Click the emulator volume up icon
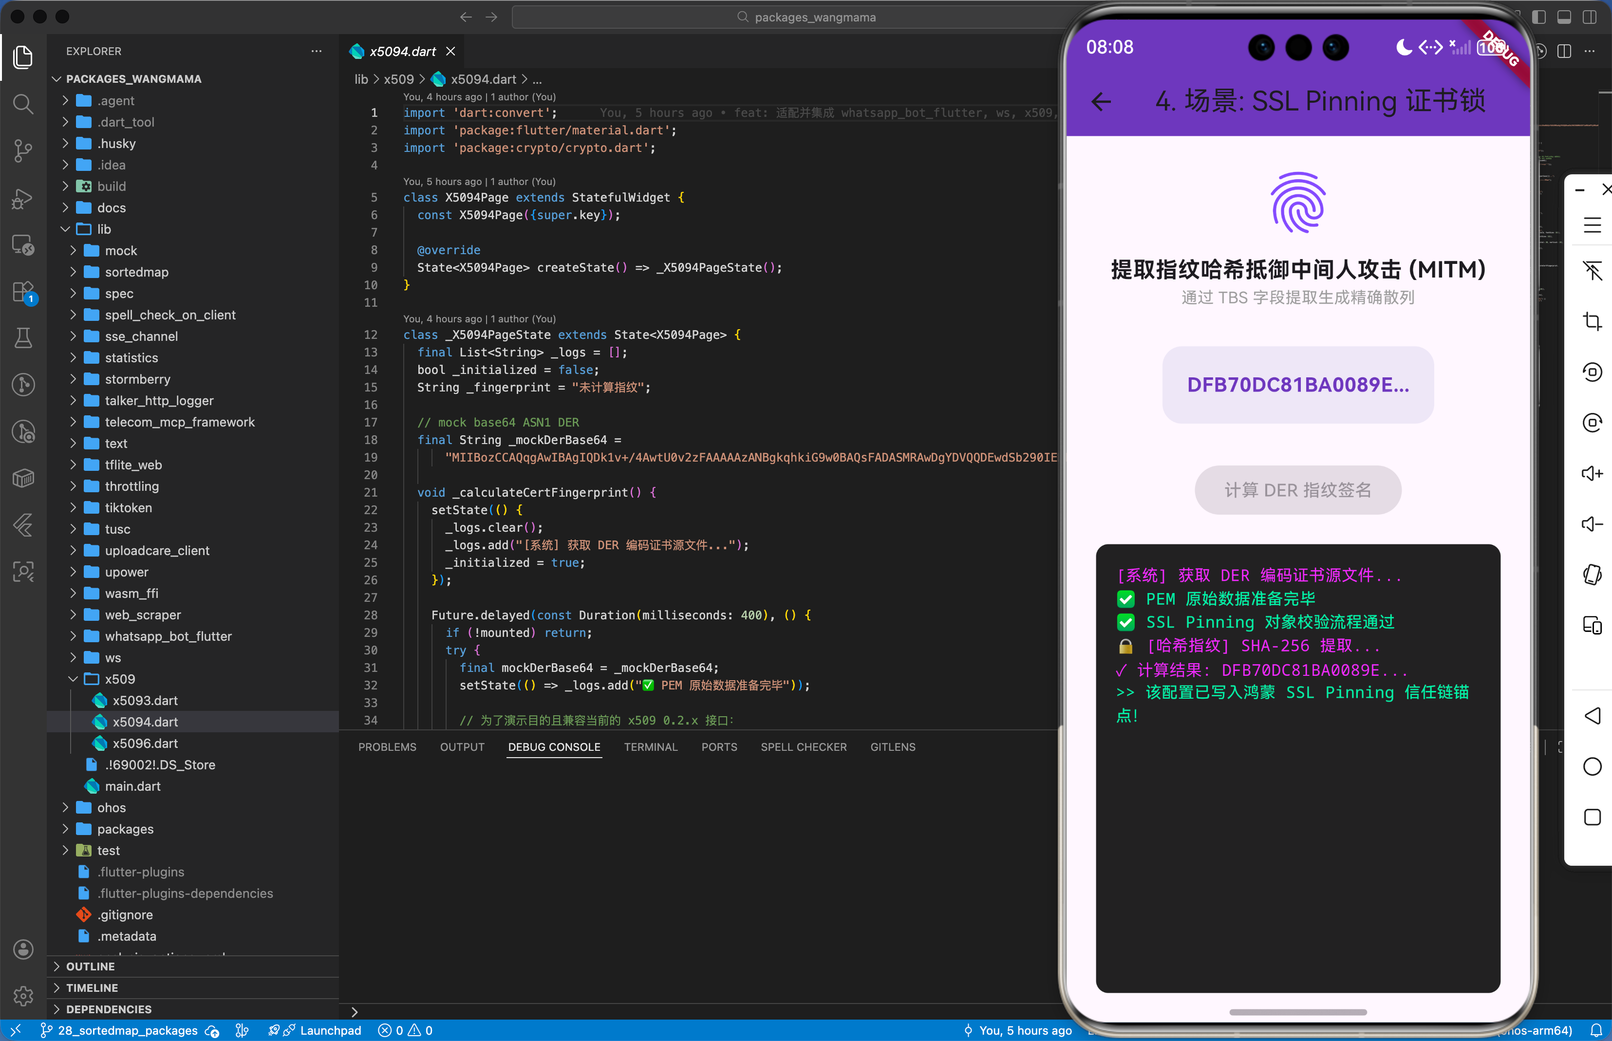This screenshot has width=1612, height=1041. 1592,473
